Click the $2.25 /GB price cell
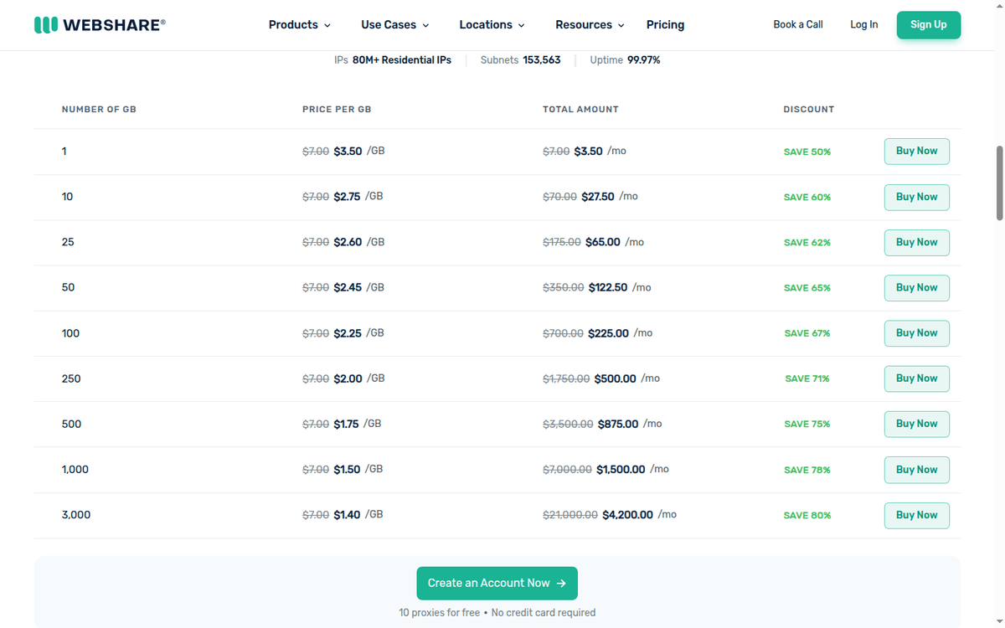1005x628 pixels. tap(343, 333)
